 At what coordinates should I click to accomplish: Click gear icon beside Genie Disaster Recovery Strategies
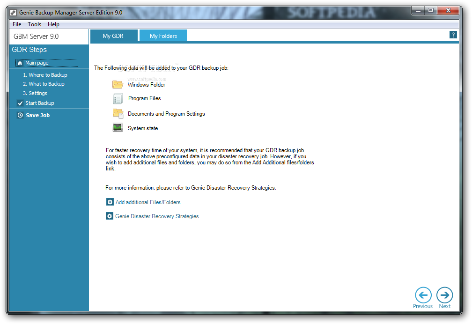pyautogui.click(x=110, y=216)
